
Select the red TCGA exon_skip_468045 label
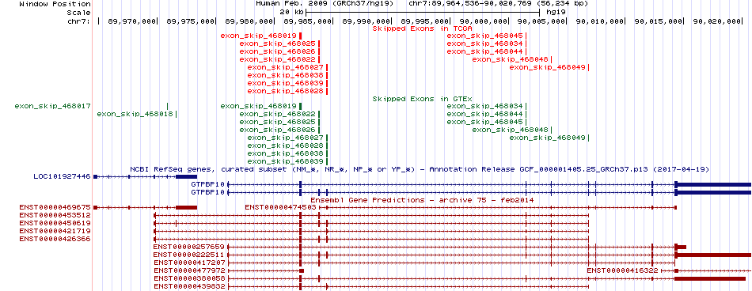[485, 36]
